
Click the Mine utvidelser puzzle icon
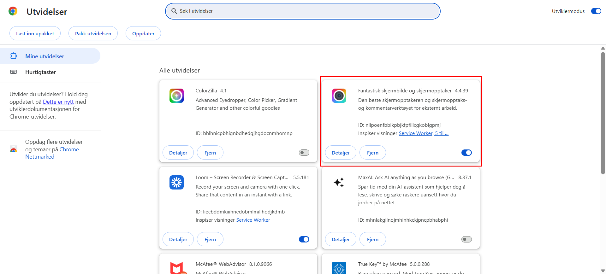pyautogui.click(x=14, y=56)
